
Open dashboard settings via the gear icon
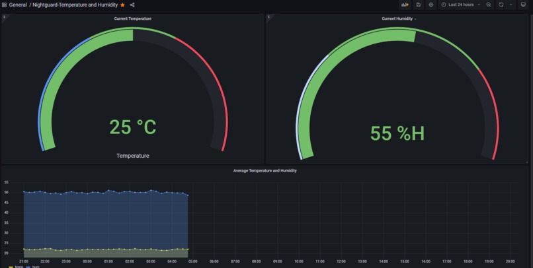431,5
